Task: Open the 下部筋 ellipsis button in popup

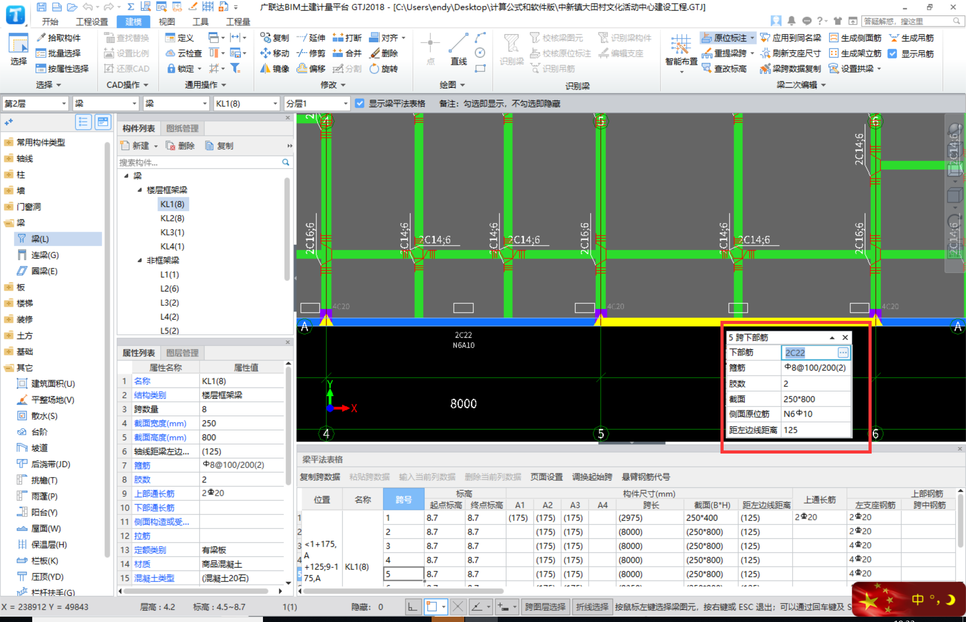Action: click(x=843, y=353)
